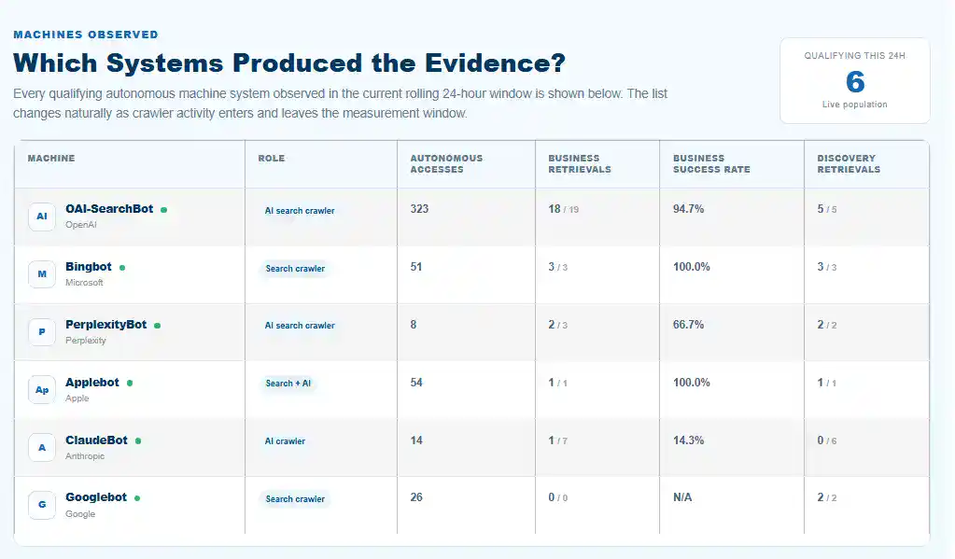
Task: Click the 'Search crawler' tag for Bingbot
Action: point(295,269)
